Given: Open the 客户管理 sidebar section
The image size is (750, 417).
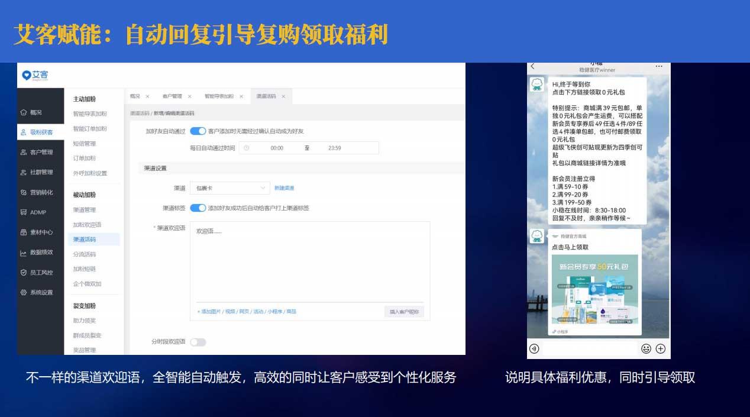Looking at the screenshot, I should coord(41,152).
